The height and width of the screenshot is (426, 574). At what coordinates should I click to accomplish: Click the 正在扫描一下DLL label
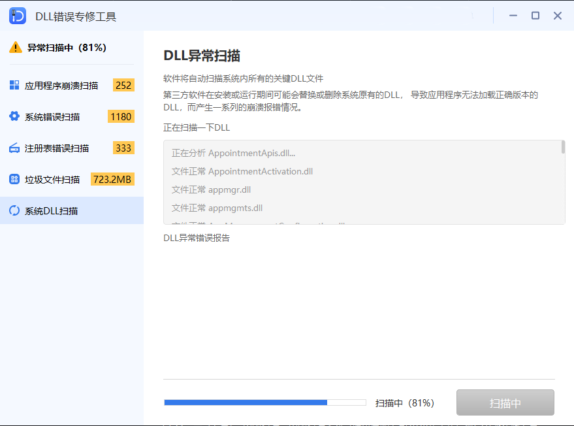tap(197, 128)
